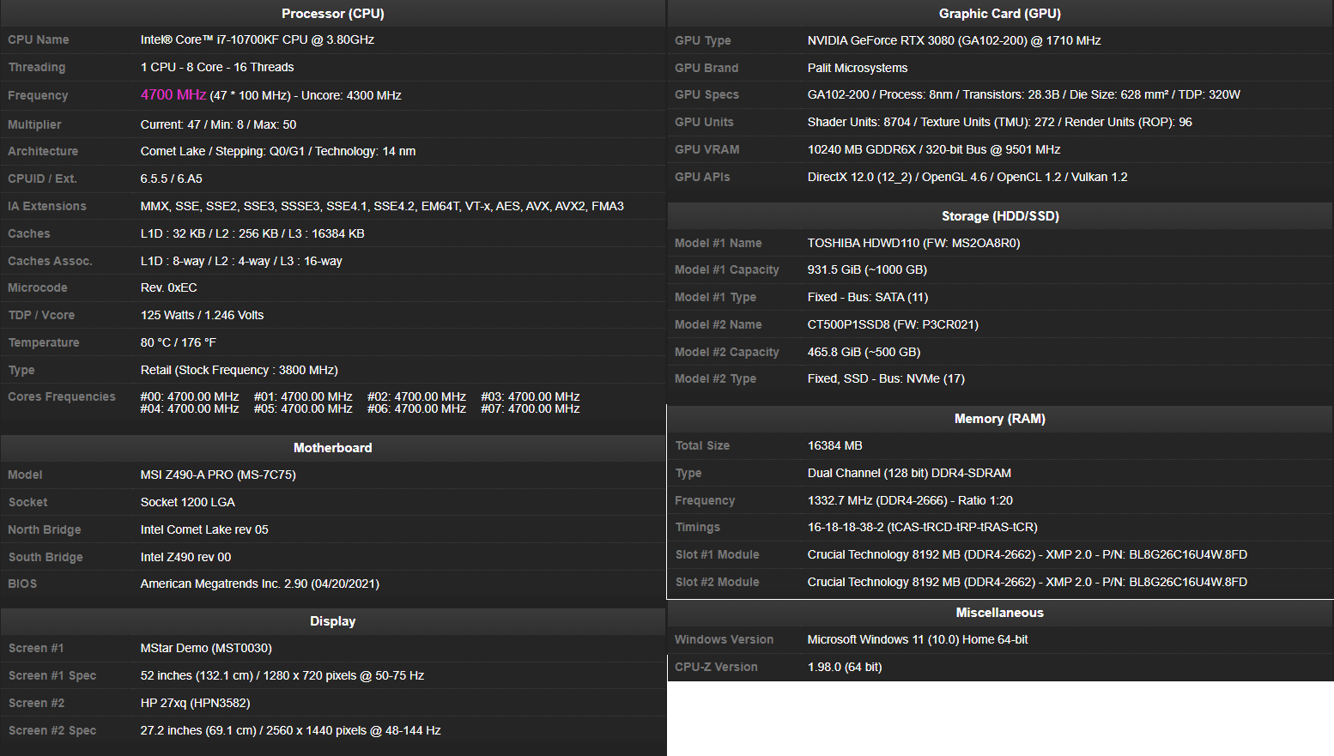This screenshot has width=1334, height=756.
Task: Select the memory type 'Dual Channel (128 bit) DDR4-SDRAM'
Action: click(x=909, y=473)
